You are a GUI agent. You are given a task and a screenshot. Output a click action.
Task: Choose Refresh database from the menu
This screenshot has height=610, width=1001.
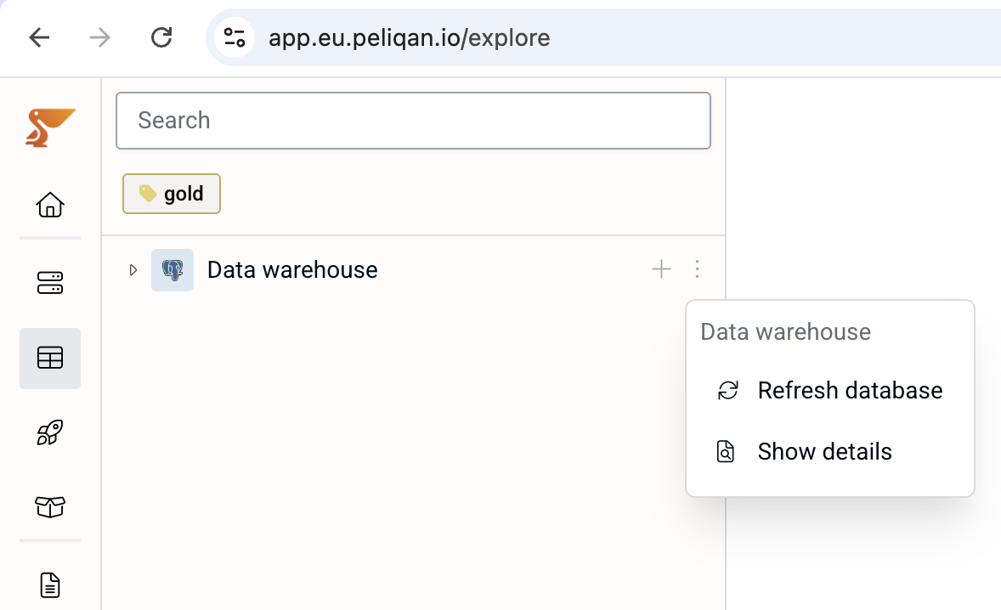pyautogui.click(x=830, y=391)
